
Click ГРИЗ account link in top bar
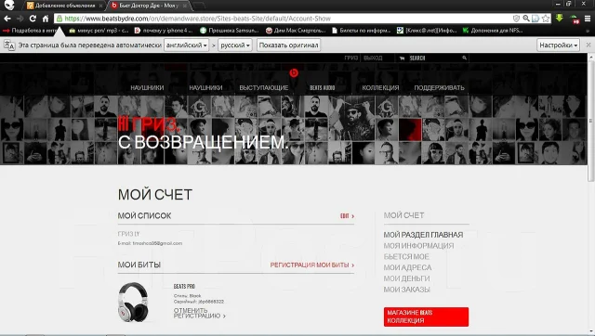pos(351,58)
